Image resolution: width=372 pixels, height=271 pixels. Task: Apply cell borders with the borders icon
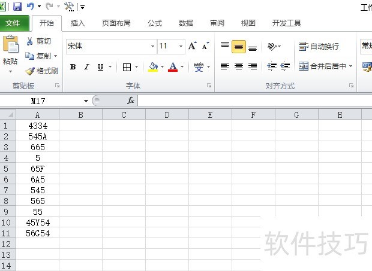tap(127, 67)
